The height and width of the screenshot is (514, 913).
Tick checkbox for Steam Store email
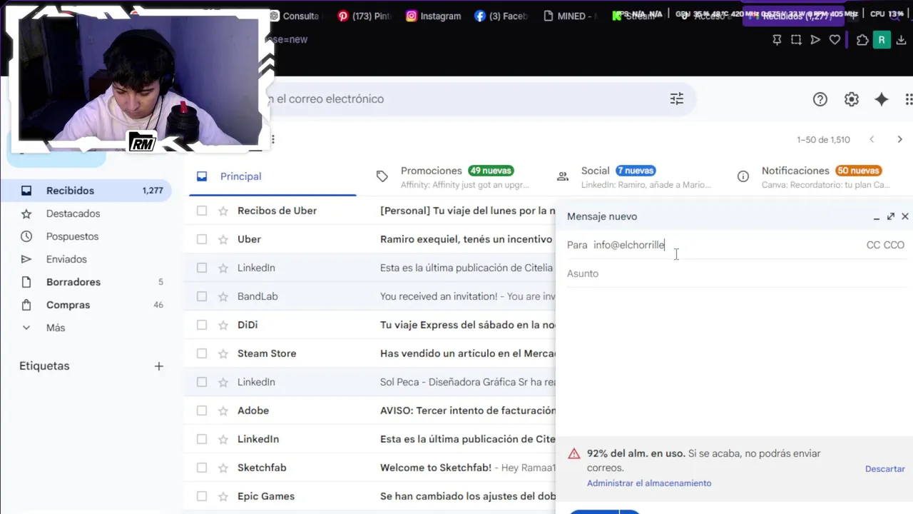click(x=202, y=353)
